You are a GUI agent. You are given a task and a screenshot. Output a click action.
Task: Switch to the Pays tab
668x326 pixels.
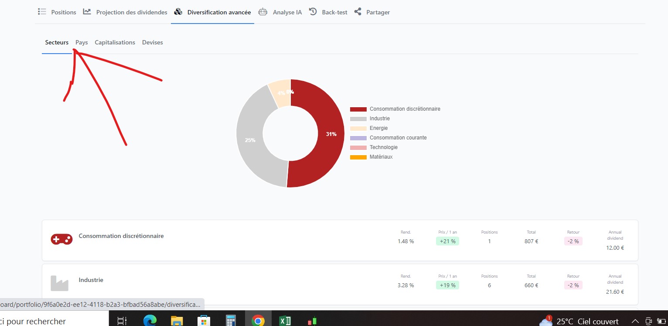(x=82, y=43)
